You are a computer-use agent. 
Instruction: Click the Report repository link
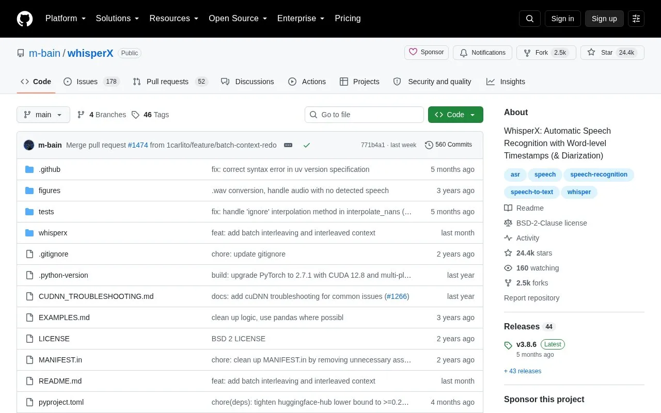point(531,298)
